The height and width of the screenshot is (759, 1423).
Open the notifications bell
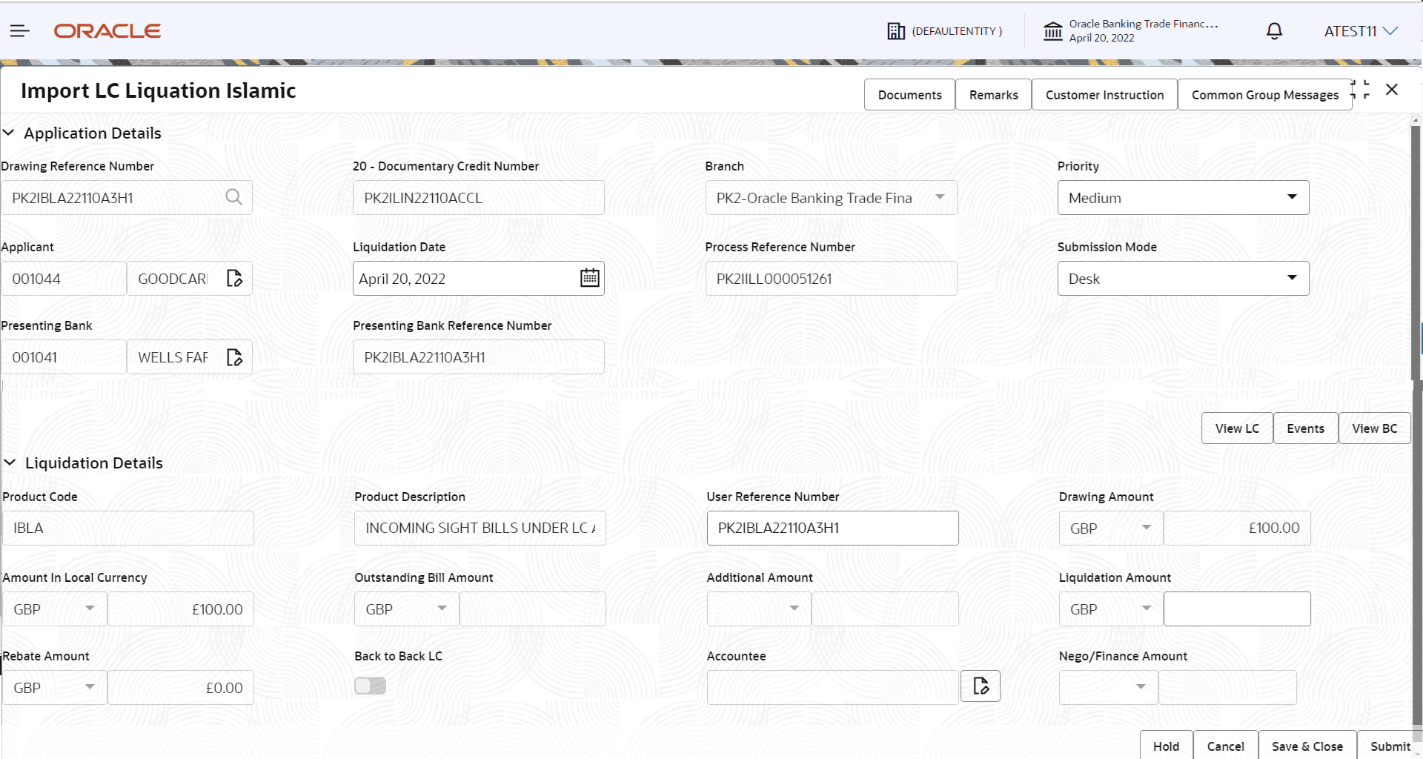click(x=1274, y=30)
